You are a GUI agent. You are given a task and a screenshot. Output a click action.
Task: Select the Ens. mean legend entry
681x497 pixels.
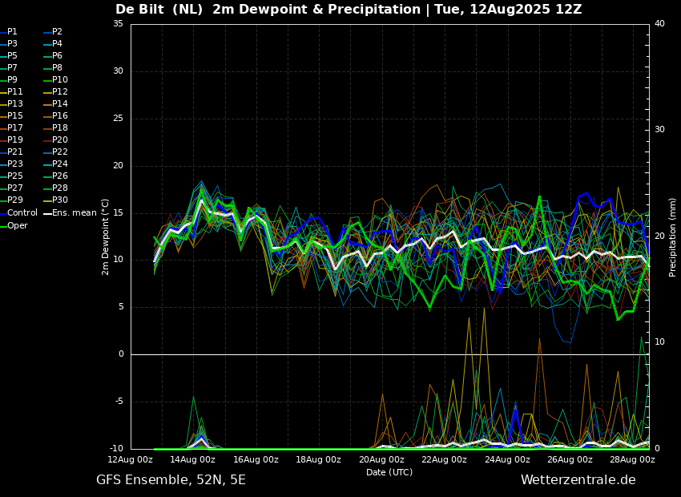pyautogui.click(x=74, y=213)
